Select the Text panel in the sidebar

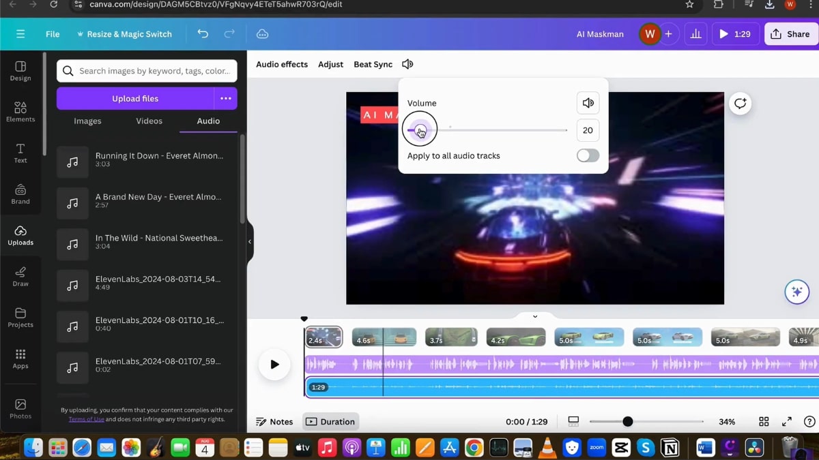[20, 153]
